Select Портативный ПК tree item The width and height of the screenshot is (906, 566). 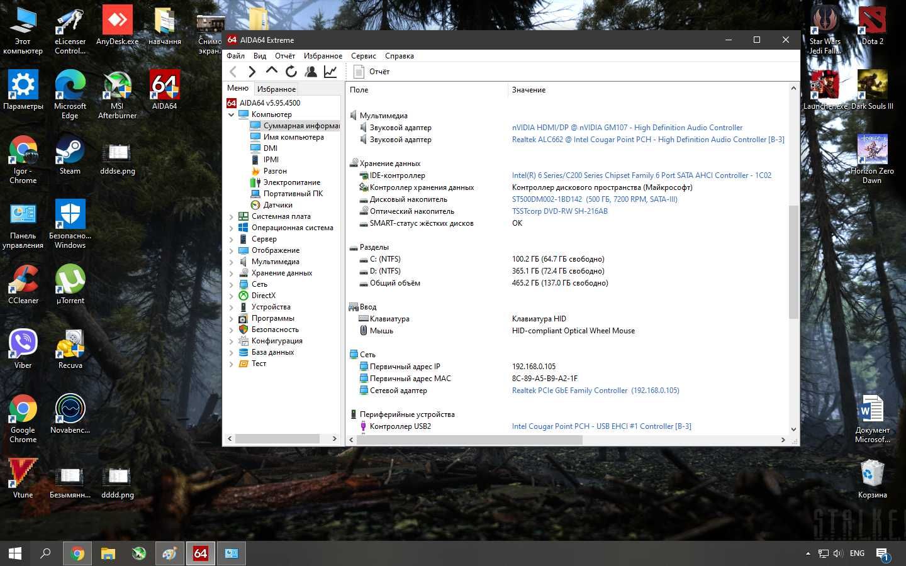click(293, 194)
